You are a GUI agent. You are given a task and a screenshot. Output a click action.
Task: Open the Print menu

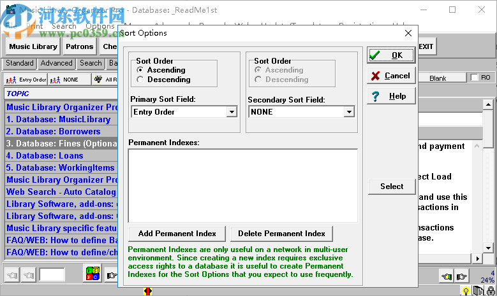coord(35,26)
